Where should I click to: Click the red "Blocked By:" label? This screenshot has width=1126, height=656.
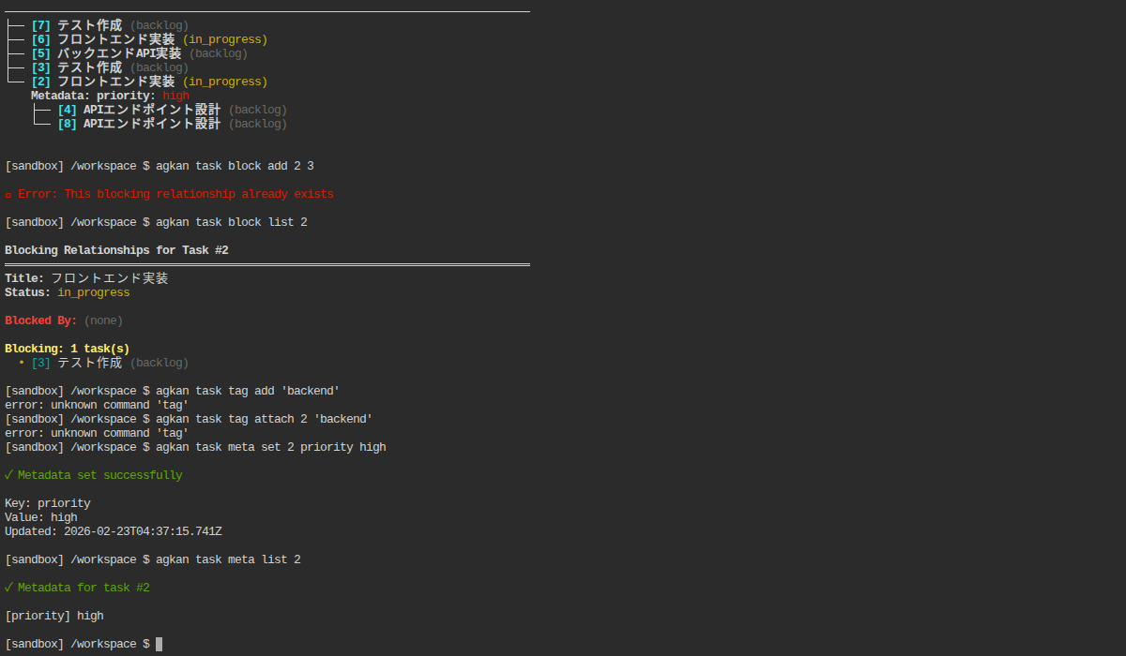40,321
